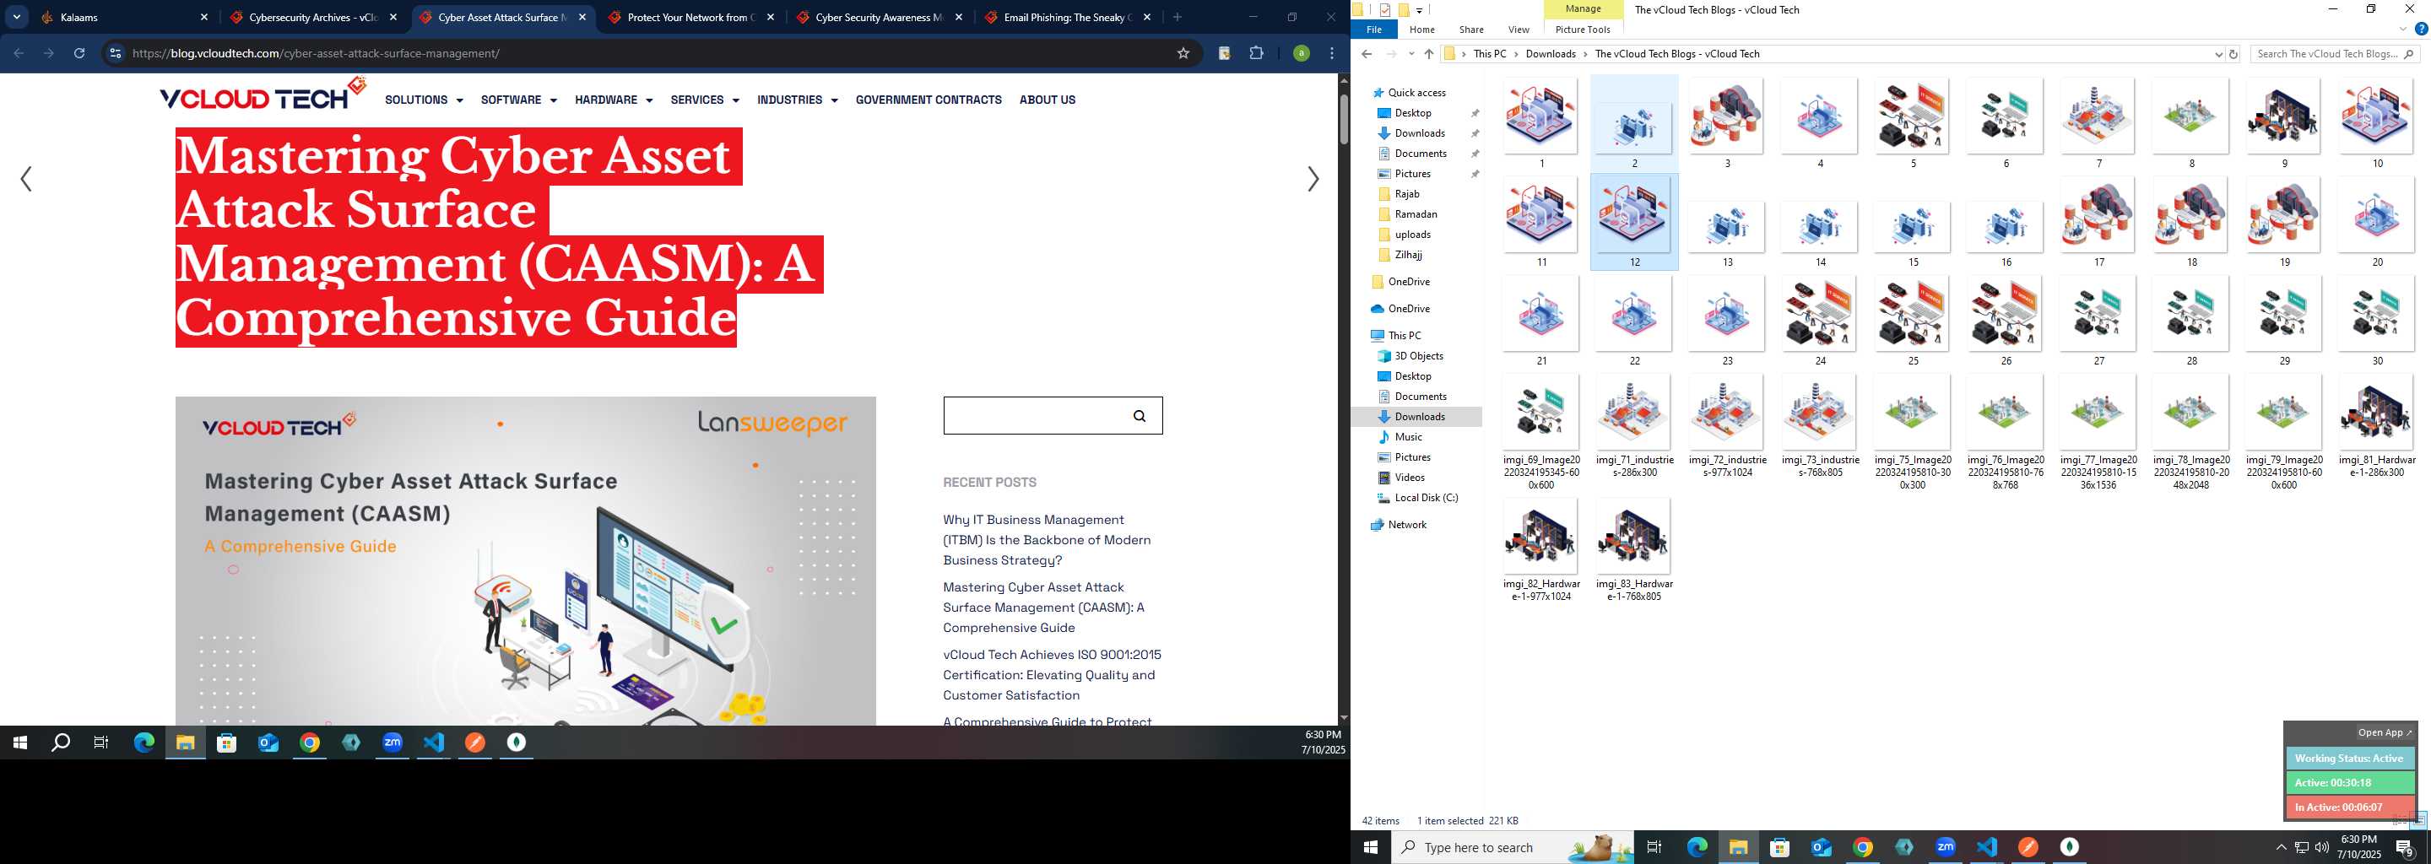This screenshot has width=2431, height=864.
Task: Open a new Chrome tab
Action: (x=1177, y=17)
